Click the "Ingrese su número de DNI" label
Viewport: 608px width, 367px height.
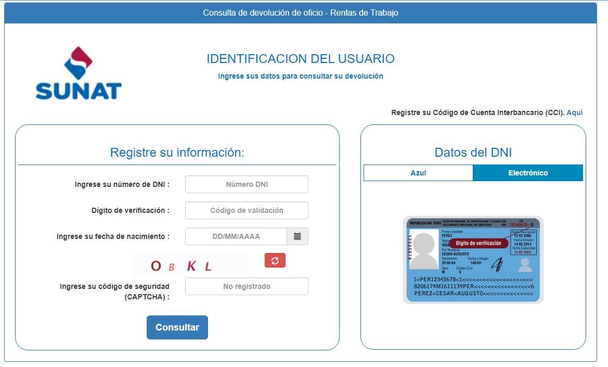coord(122,184)
